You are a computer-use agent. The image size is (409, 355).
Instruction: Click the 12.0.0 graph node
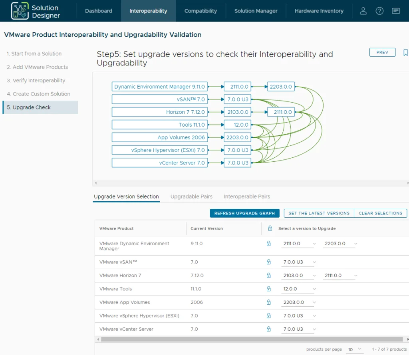237,125
